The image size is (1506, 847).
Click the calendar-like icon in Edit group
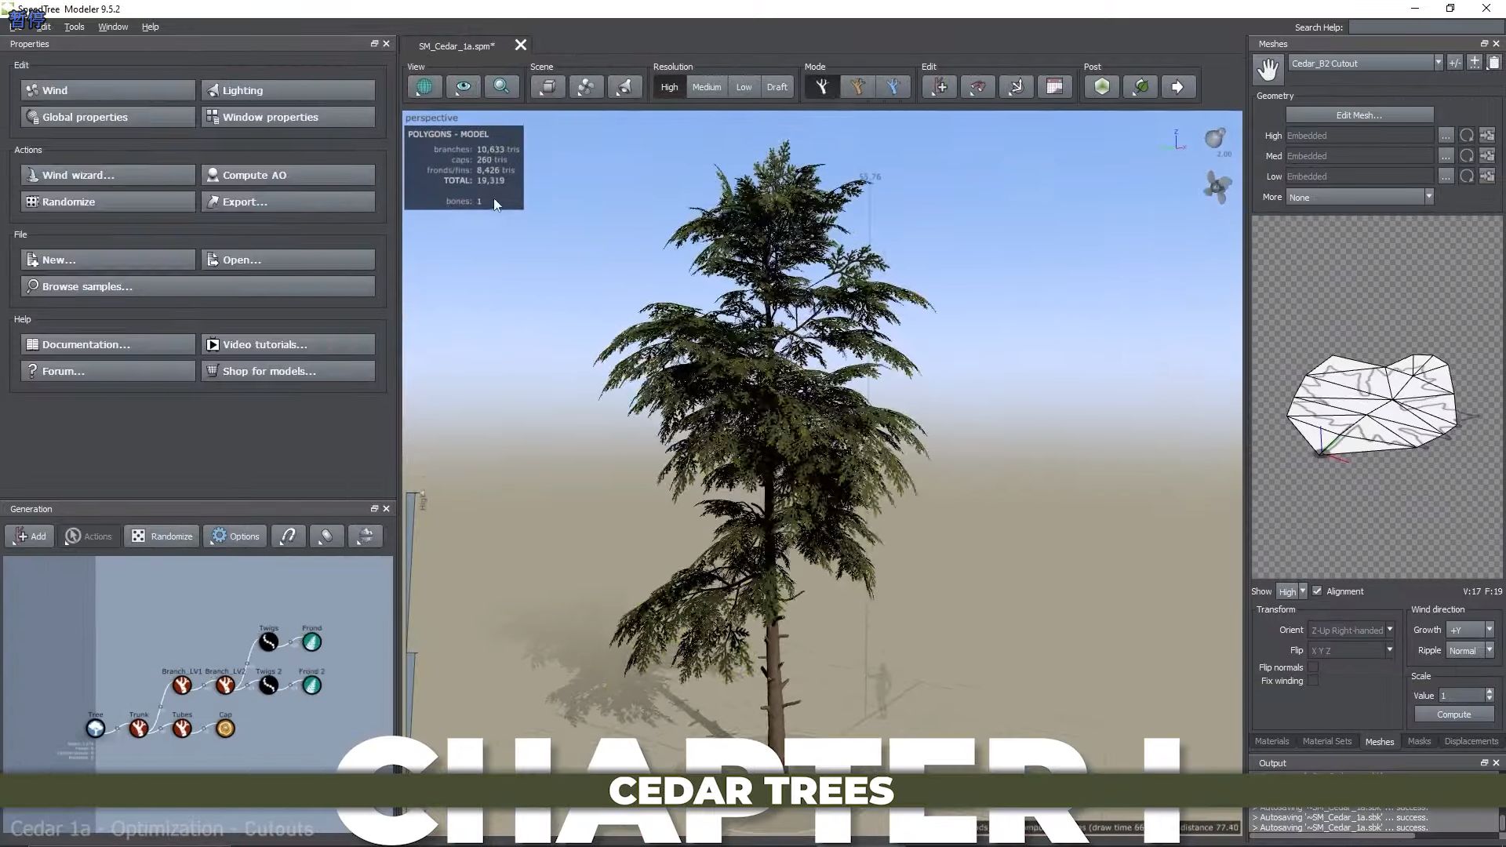click(1055, 87)
